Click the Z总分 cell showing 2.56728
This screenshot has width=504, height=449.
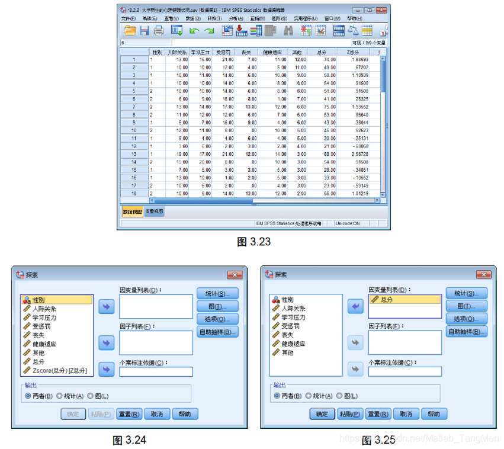tap(353, 154)
